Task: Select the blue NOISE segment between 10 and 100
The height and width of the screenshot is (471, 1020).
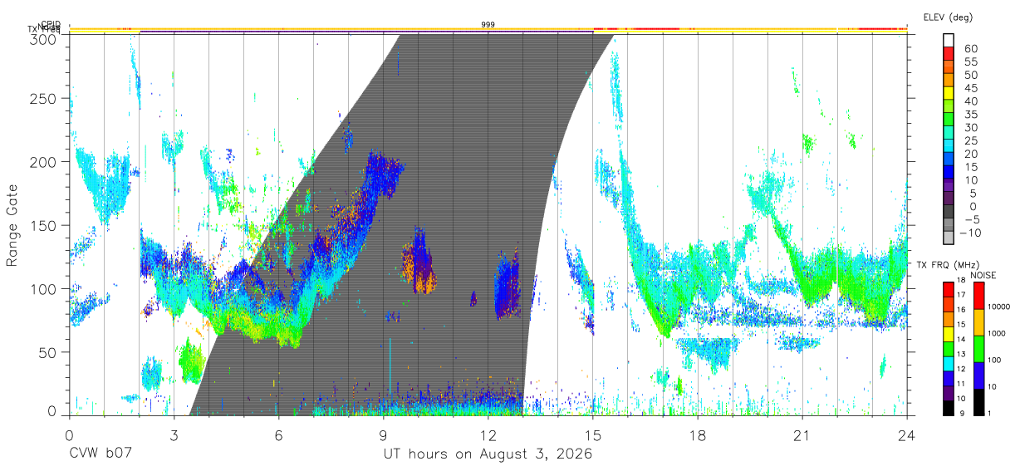Action: [x=978, y=375]
